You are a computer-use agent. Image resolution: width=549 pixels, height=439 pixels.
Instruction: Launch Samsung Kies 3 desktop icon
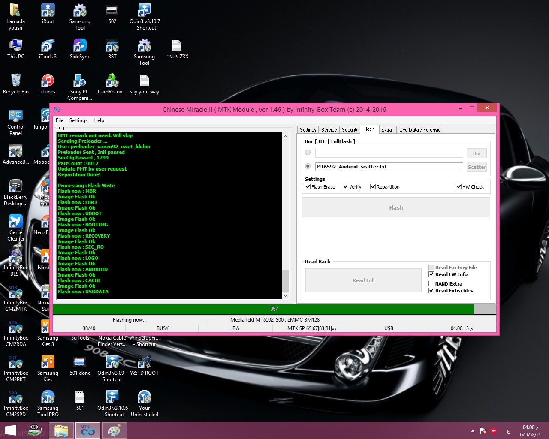48,333
